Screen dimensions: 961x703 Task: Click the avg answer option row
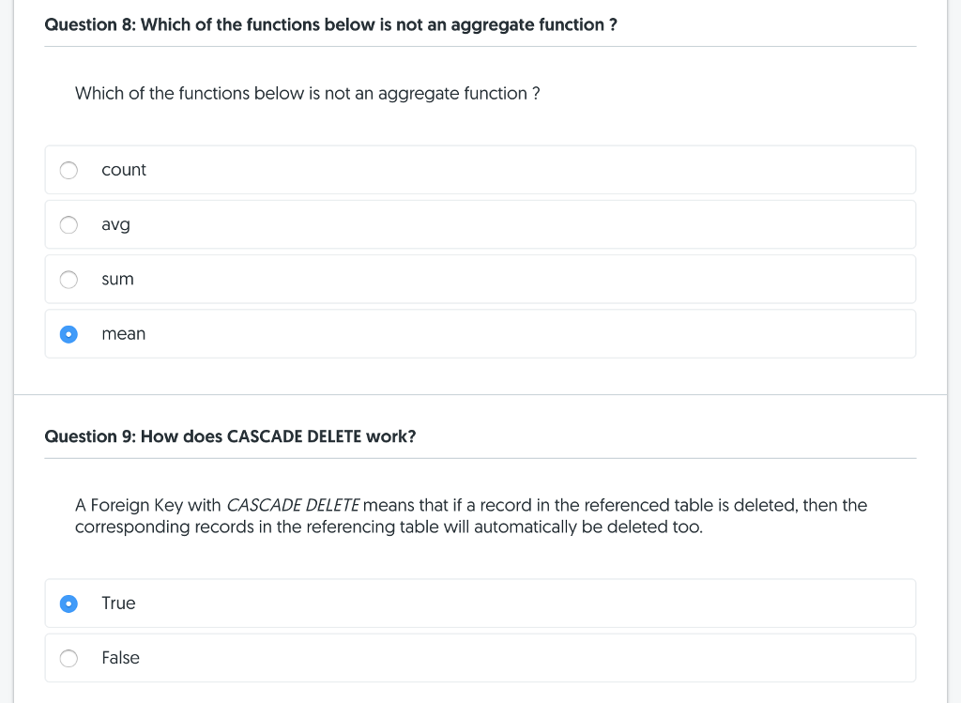[480, 224]
